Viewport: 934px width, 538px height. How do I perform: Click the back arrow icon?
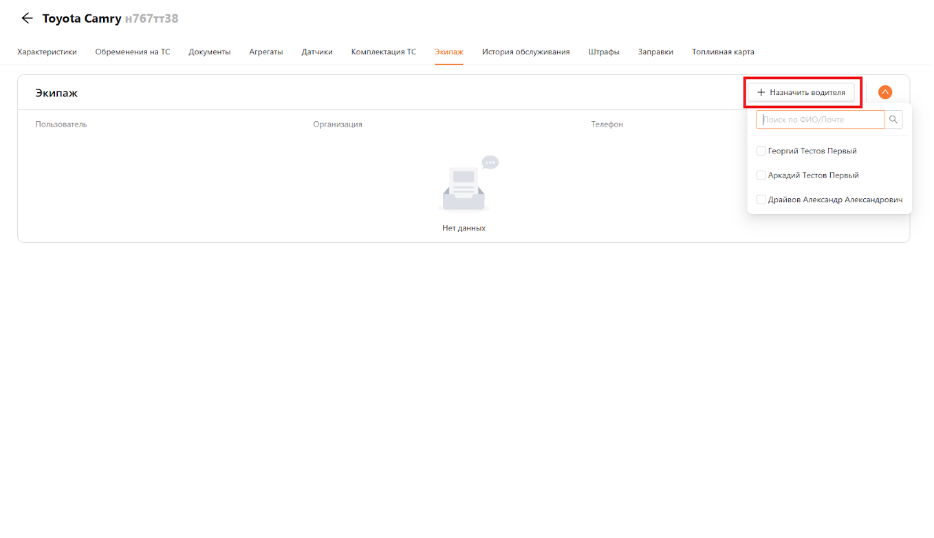(27, 19)
